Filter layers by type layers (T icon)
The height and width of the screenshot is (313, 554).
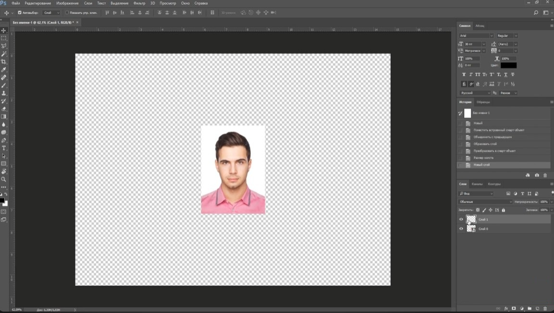(523, 194)
